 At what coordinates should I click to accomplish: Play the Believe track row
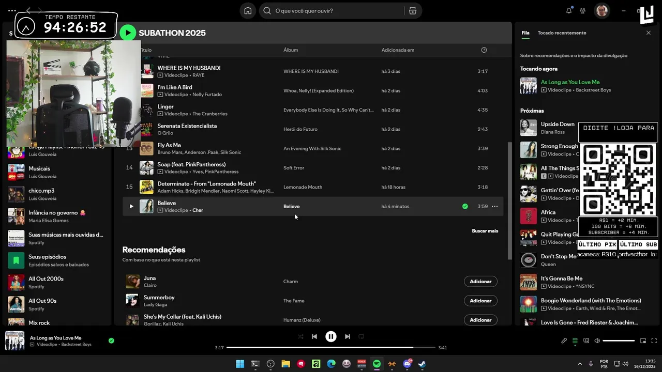131,206
